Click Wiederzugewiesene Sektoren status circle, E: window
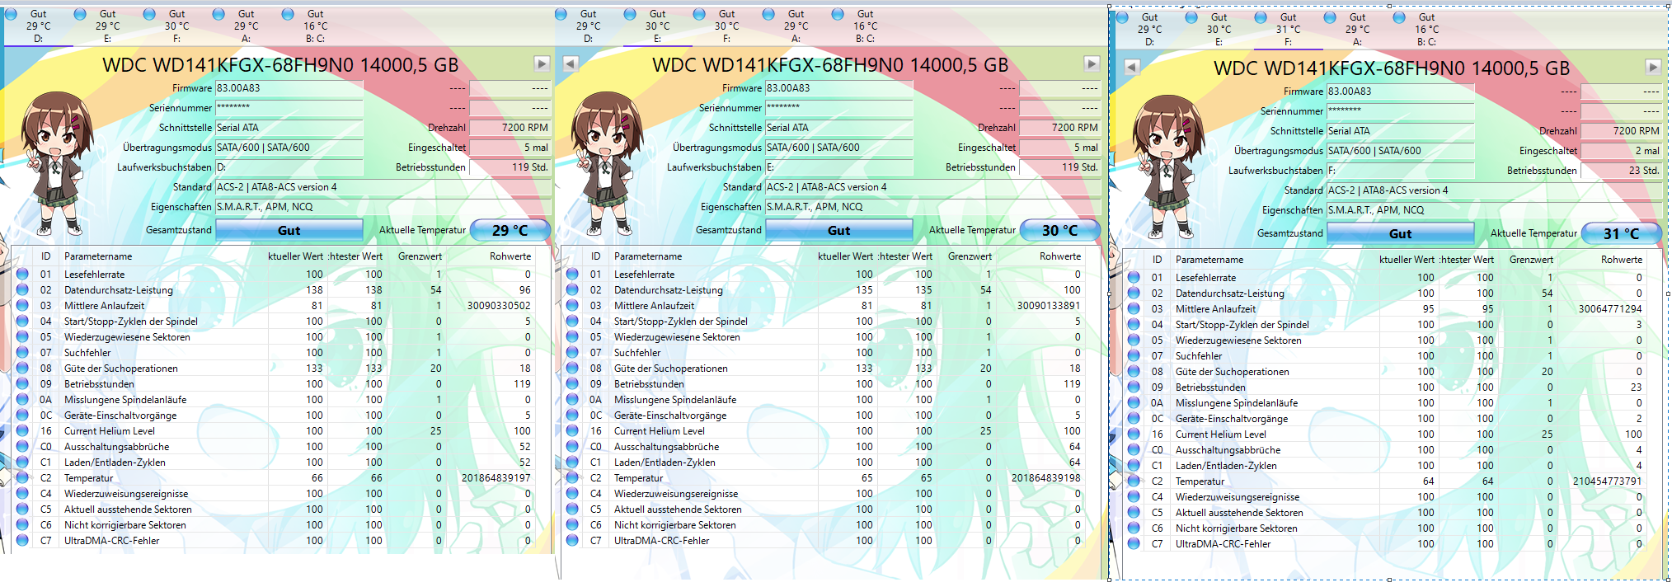The image size is (1672, 587). pos(572,337)
